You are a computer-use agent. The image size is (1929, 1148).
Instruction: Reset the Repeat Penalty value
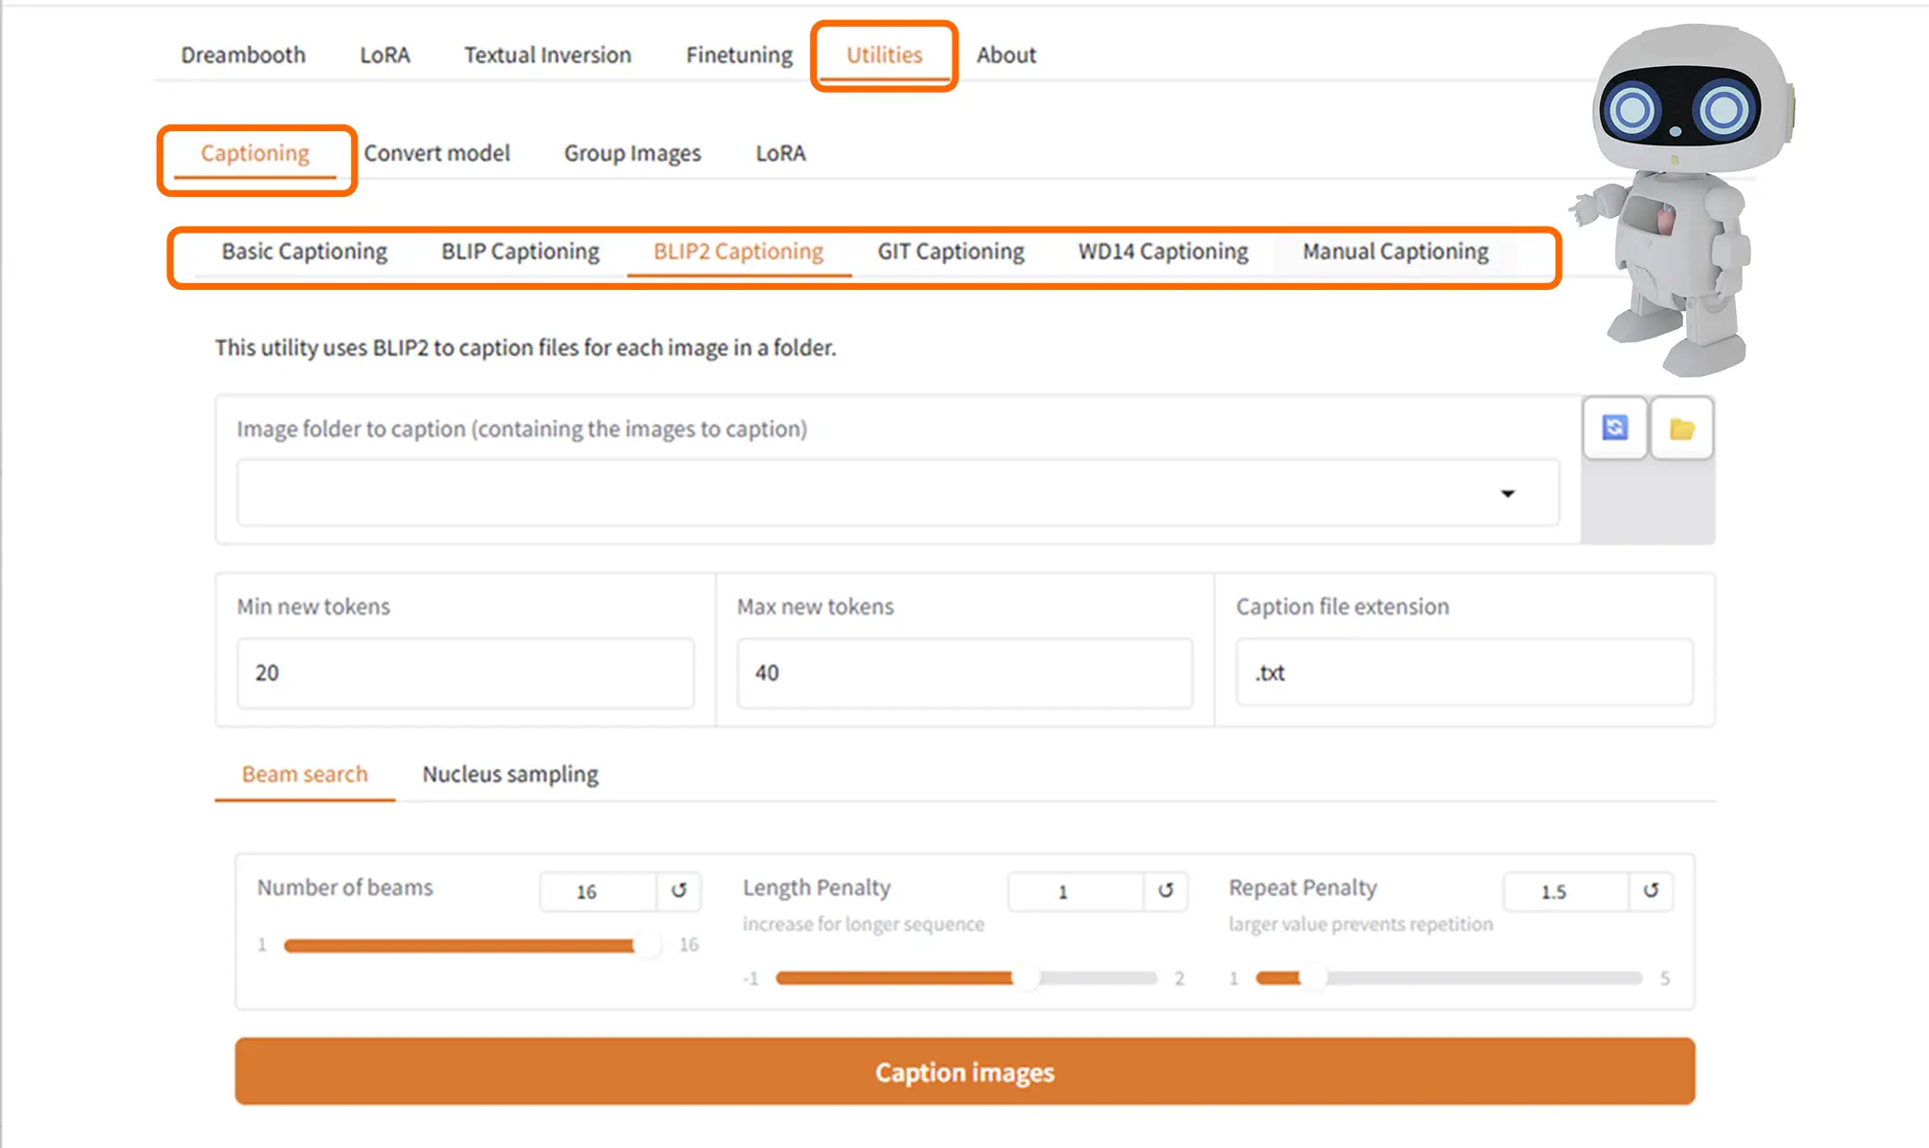pos(1651,891)
